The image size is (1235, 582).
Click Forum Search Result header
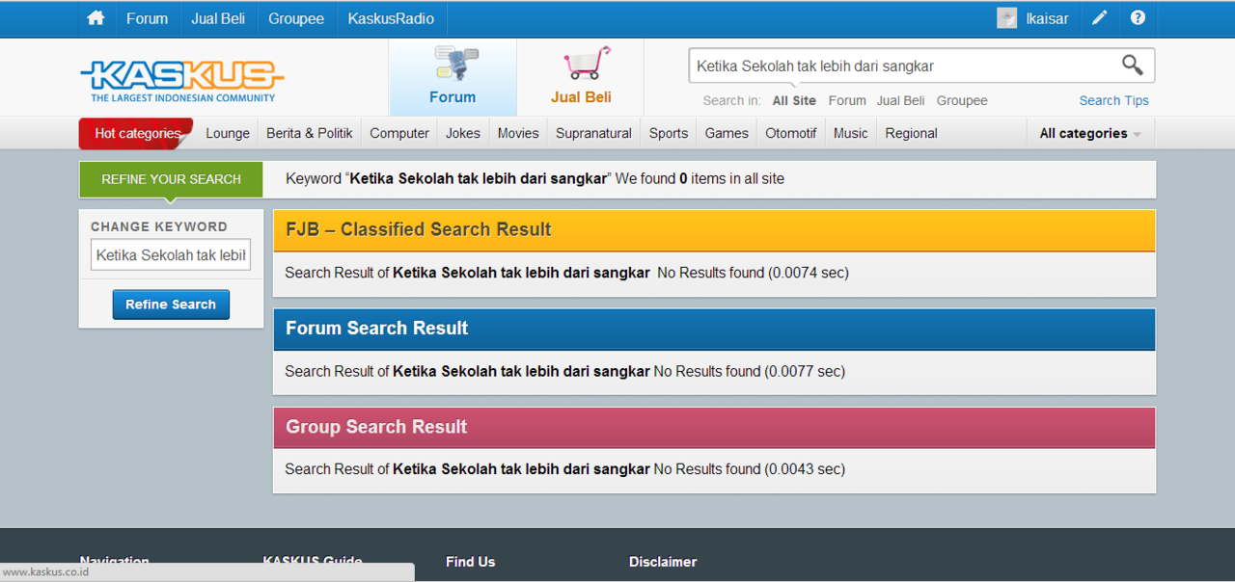(714, 329)
